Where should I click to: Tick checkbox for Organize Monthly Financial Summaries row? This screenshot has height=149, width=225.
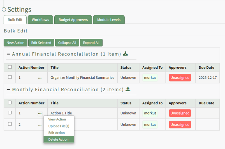point(10,77)
